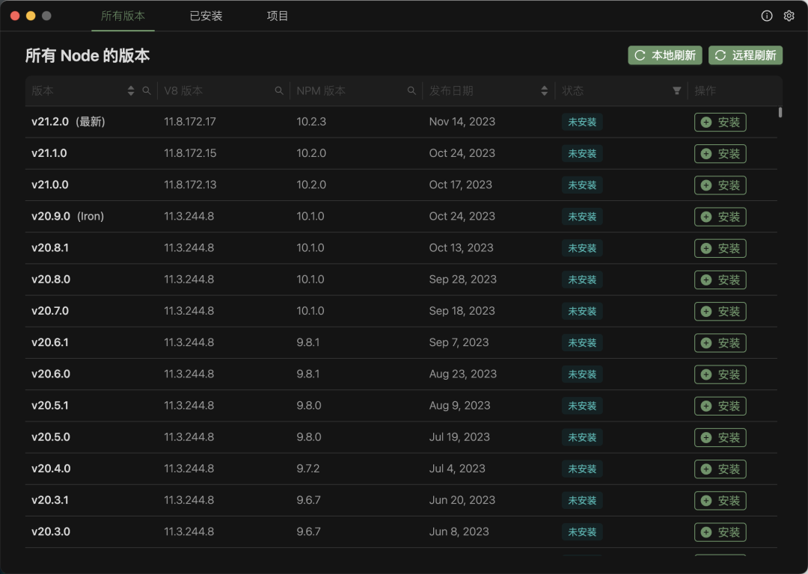
Task: Click the search icon in V8 版本 column
Action: [279, 90]
